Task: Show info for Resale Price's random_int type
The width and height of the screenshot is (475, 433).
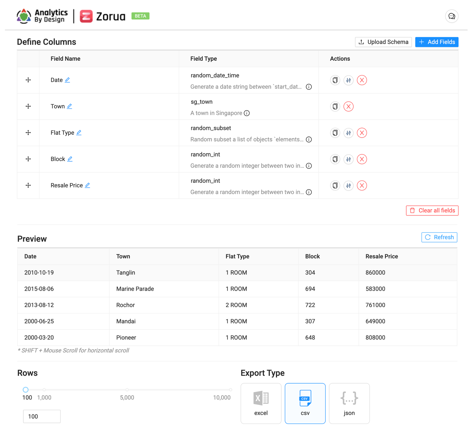Action: click(309, 192)
